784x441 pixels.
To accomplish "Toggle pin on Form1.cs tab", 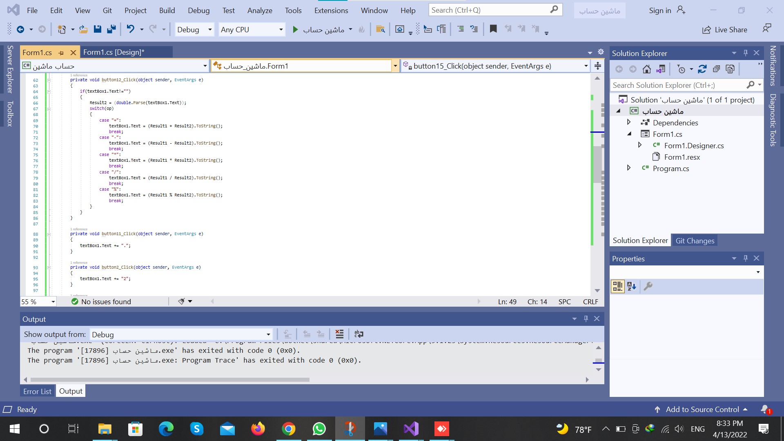I will pos(61,53).
